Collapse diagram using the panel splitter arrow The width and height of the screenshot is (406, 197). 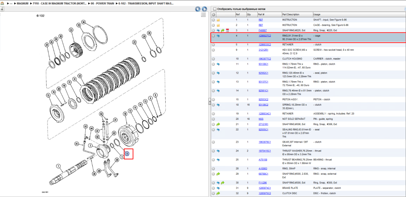[209, 102]
